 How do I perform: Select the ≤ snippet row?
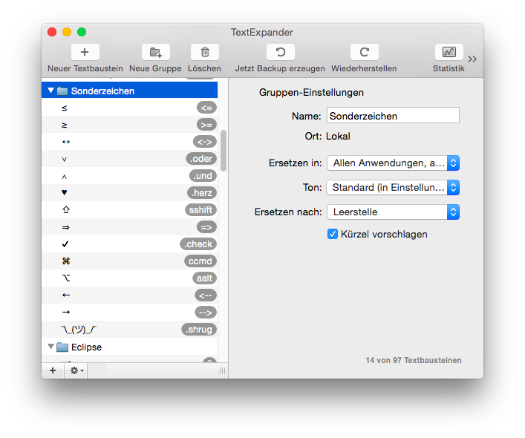129,108
